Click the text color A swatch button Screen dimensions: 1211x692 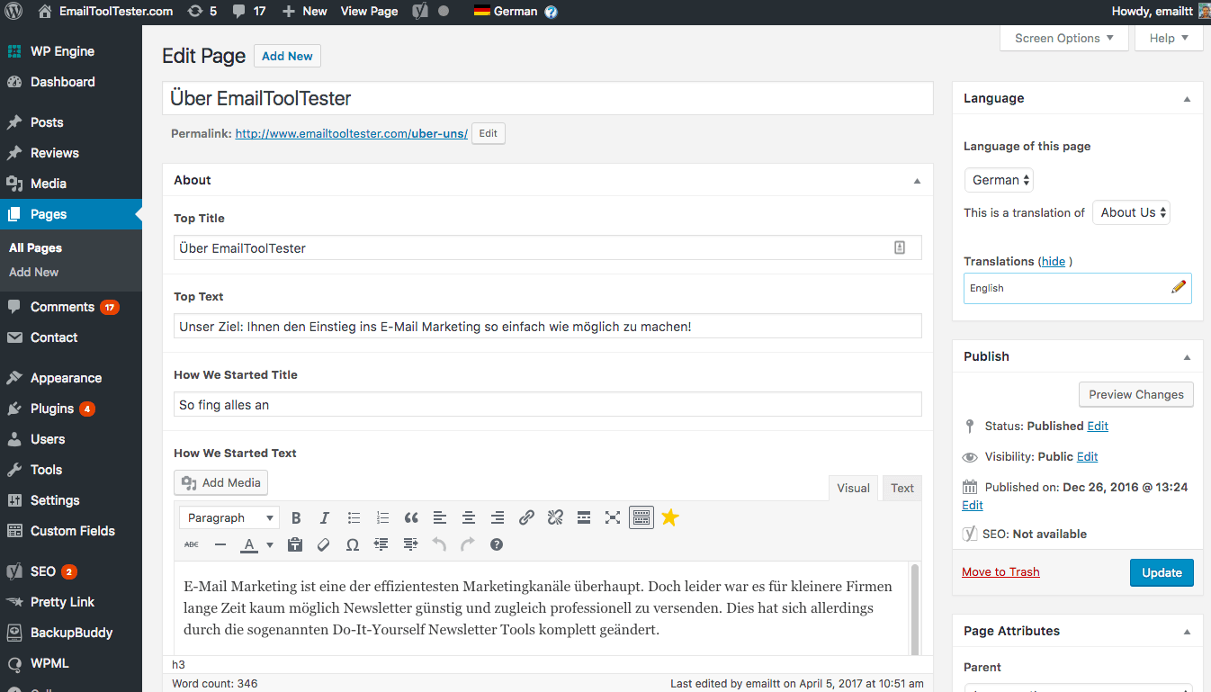point(249,544)
